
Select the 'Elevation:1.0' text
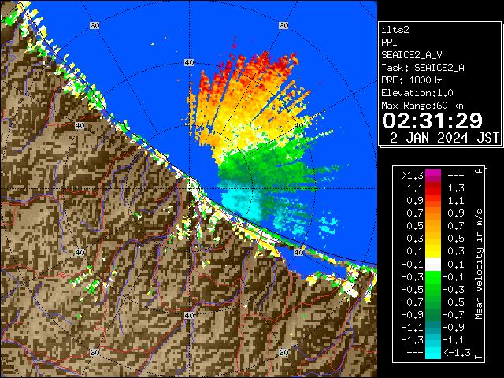click(x=417, y=93)
